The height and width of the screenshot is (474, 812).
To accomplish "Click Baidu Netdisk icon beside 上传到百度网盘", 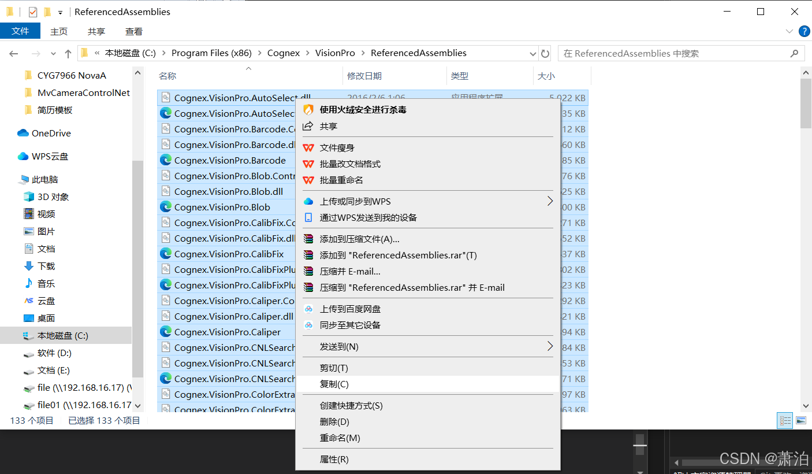I will coord(308,309).
